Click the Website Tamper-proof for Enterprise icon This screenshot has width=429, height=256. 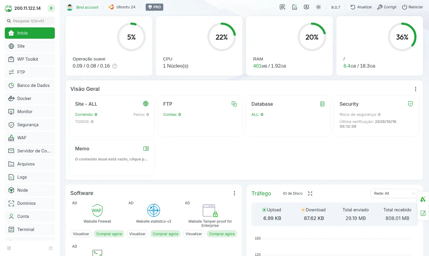[x=210, y=210]
